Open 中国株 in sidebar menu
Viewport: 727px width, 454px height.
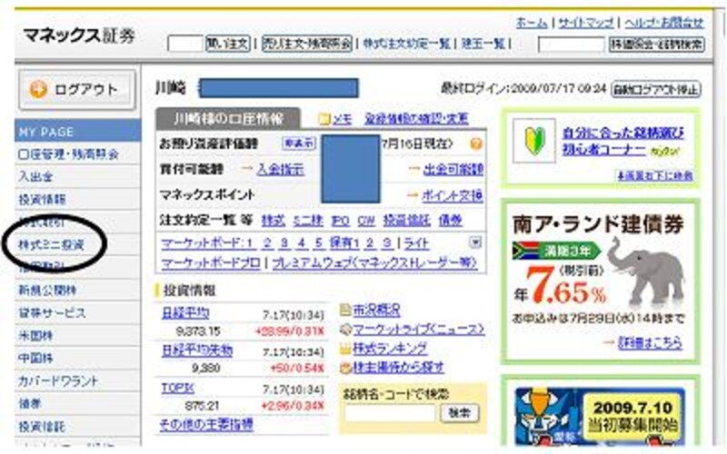[35, 358]
